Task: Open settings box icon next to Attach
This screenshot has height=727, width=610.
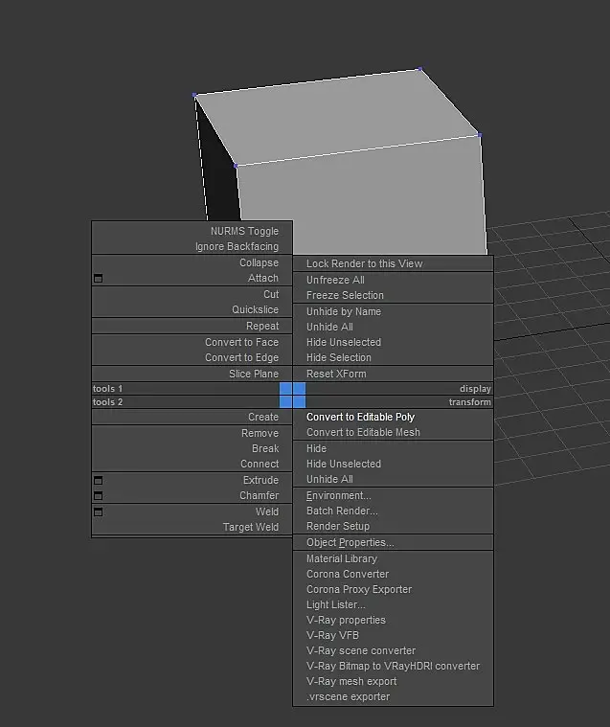Action: [98, 278]
